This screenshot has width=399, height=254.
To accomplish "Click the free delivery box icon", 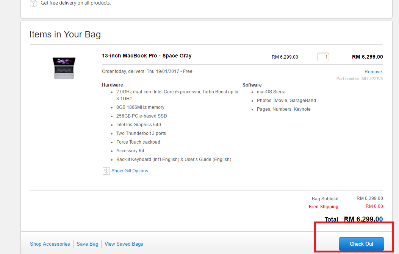I will 33,3.
